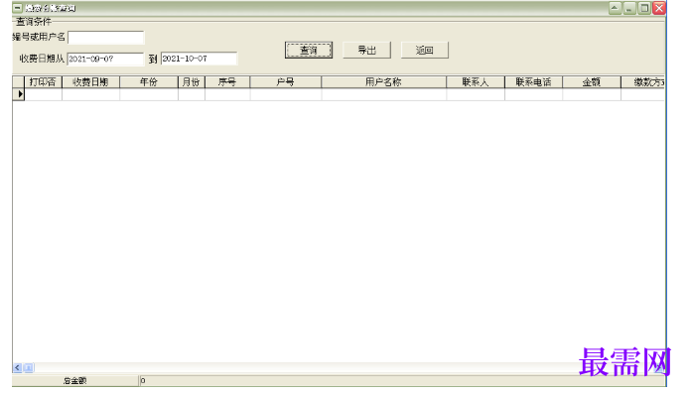The width and height of the screenshot is (690, 393).
Task: Select the 联系人 column header
Action: [476, 82]
